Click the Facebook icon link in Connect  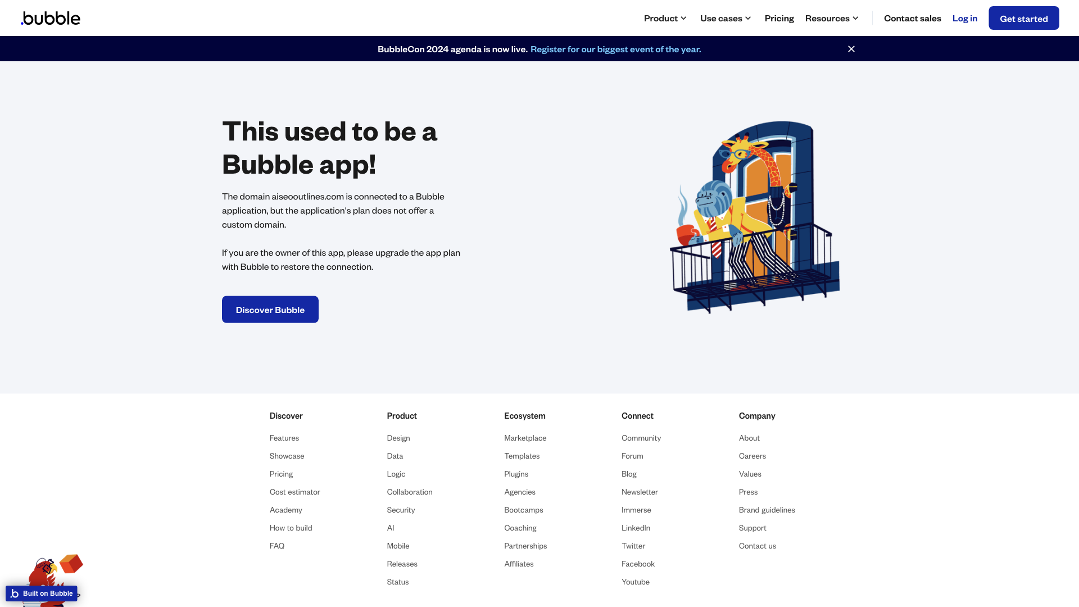[x=638, y=563]
